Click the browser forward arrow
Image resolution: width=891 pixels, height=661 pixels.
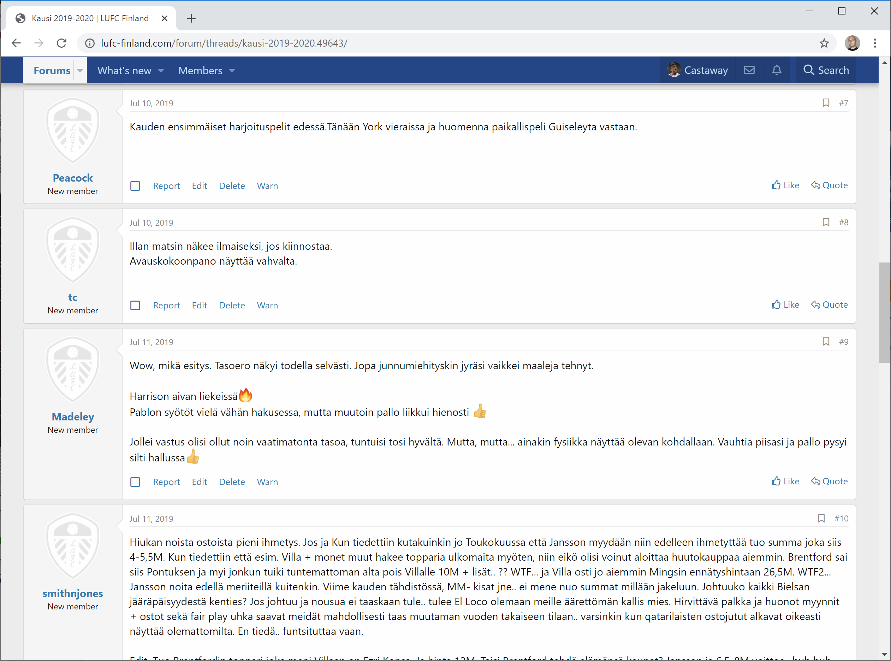39,43
